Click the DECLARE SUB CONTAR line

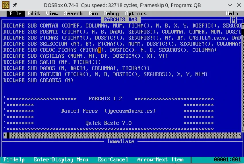122,26
